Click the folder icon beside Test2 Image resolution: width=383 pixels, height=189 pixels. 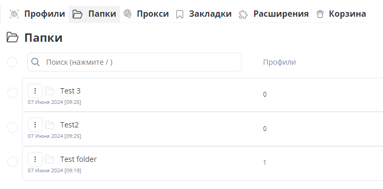click(x=50, y=125)
